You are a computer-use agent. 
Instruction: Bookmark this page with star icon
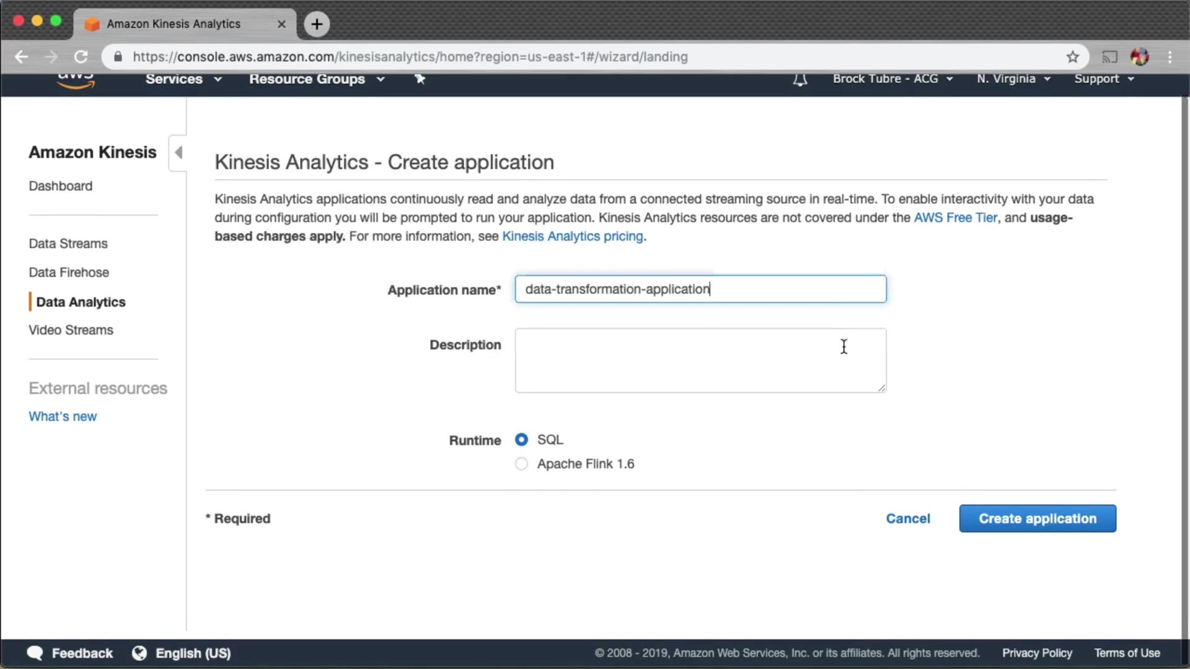click(1073, 57)
